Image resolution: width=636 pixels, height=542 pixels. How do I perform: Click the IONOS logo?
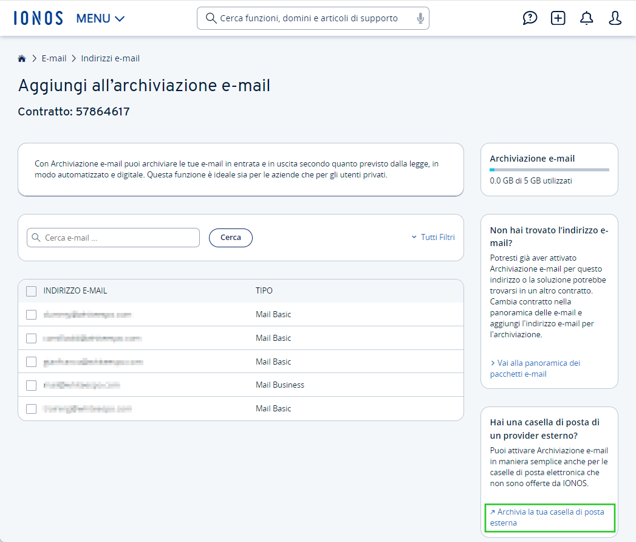coord(38,18)
